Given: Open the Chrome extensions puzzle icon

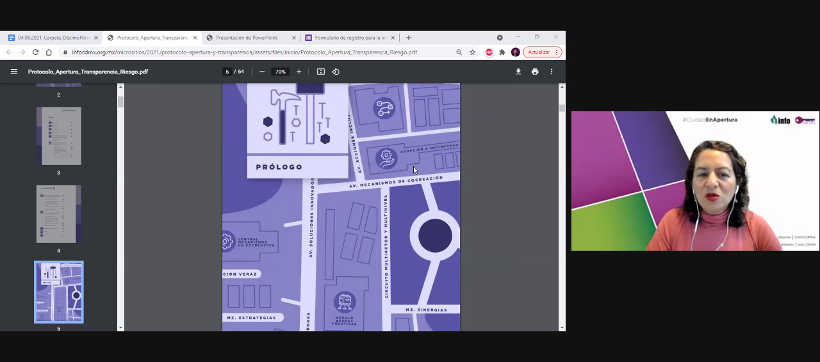Looking at the screenshot, I should coord(502,52).
